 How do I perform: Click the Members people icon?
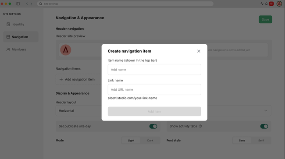click(x=8, y=49)
